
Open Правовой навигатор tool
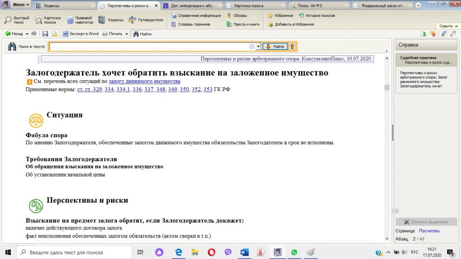80,20
